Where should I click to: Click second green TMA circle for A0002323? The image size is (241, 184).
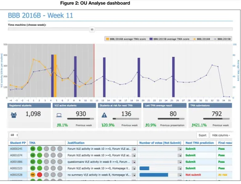pos(40,168)
